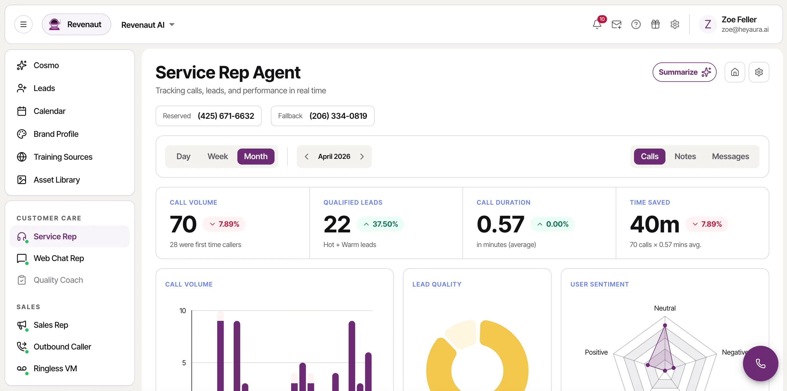The height and width of the screenshot is (391, 787).
Task: Click the 37.50% increase badge
Action: (x=380, y=224)
